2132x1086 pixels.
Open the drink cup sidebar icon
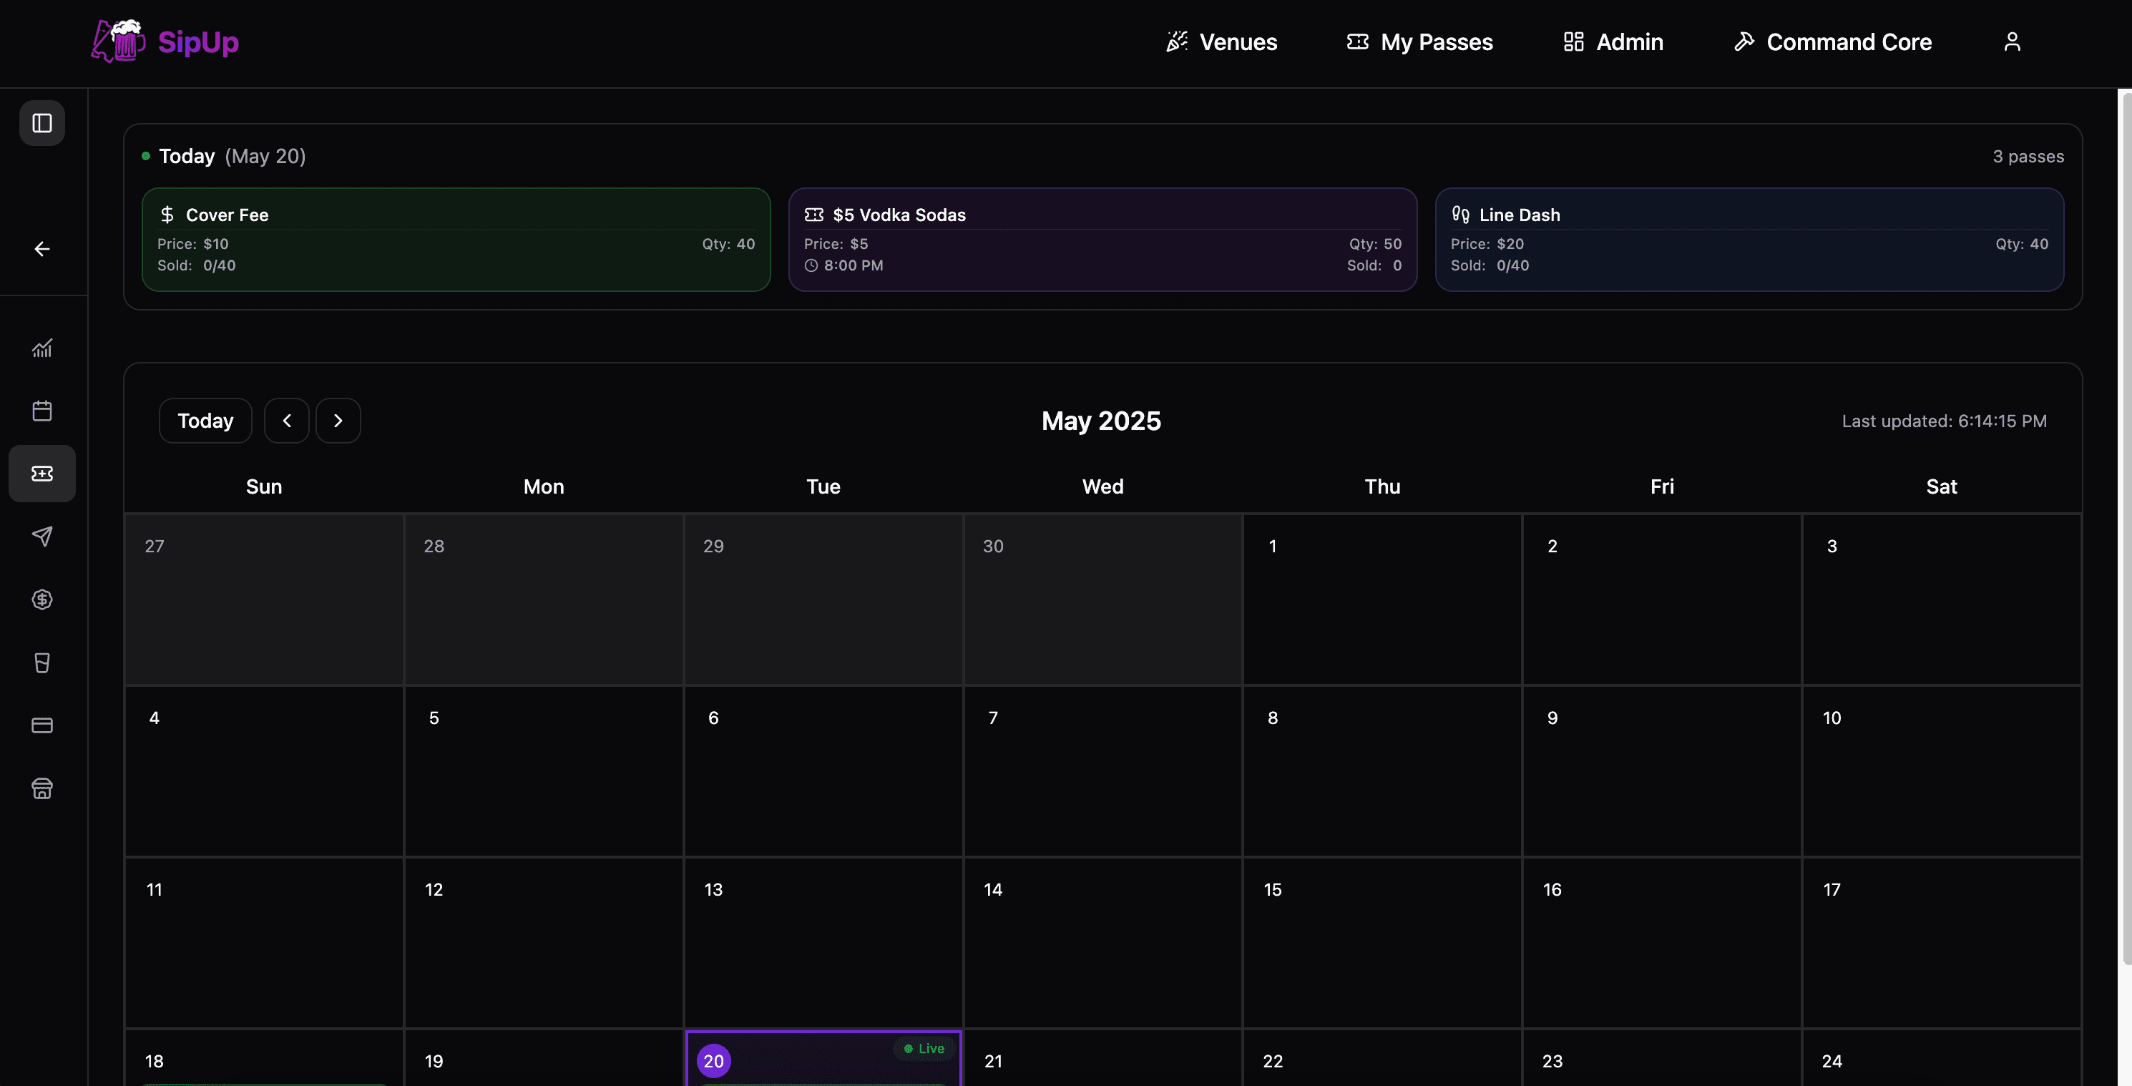pos(42,662)
